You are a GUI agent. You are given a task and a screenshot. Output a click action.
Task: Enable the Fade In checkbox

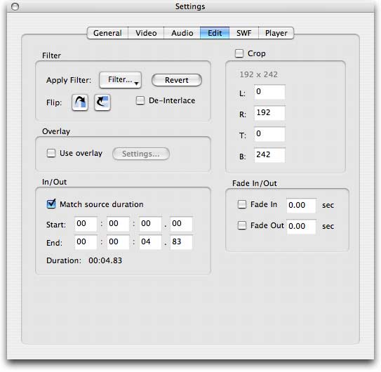point(242,204)
